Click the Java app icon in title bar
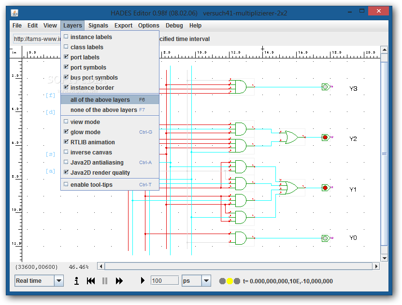The width and height of the screenshot is (402, 305). pos(14,13)
